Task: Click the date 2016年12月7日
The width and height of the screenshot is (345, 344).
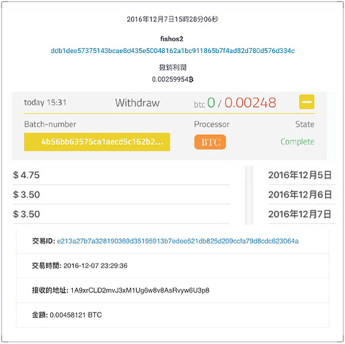Action: point(300,214)
